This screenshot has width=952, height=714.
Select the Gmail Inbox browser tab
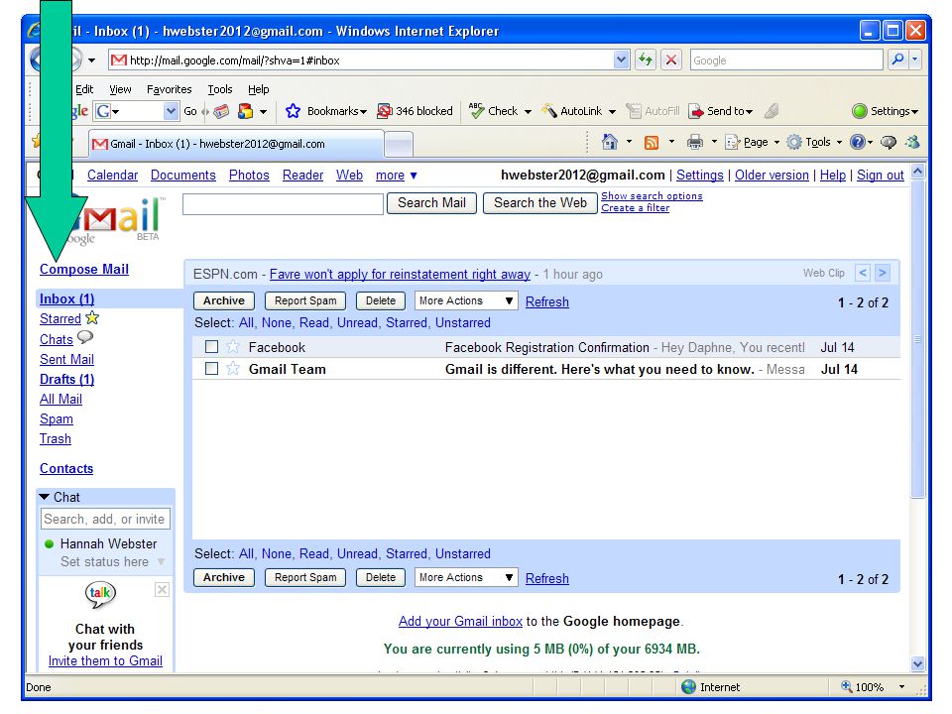coord(236,144)
